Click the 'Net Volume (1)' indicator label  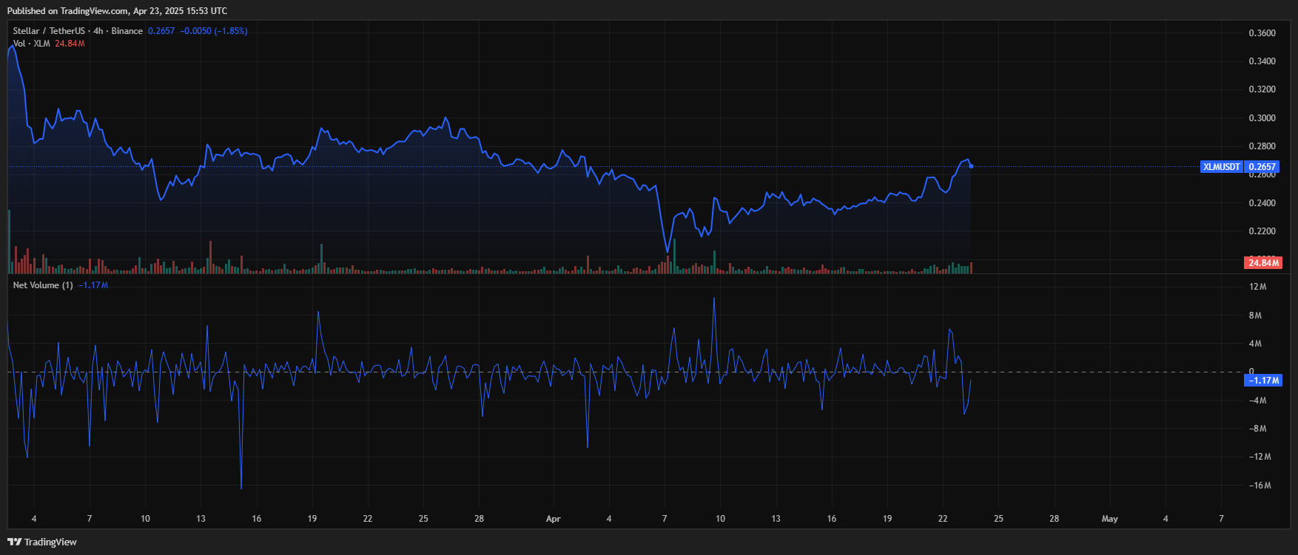[43, 285]
